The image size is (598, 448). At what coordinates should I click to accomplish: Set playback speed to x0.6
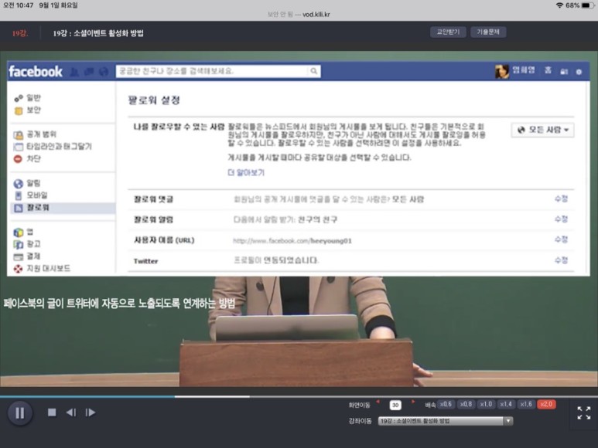pos(446,404)
